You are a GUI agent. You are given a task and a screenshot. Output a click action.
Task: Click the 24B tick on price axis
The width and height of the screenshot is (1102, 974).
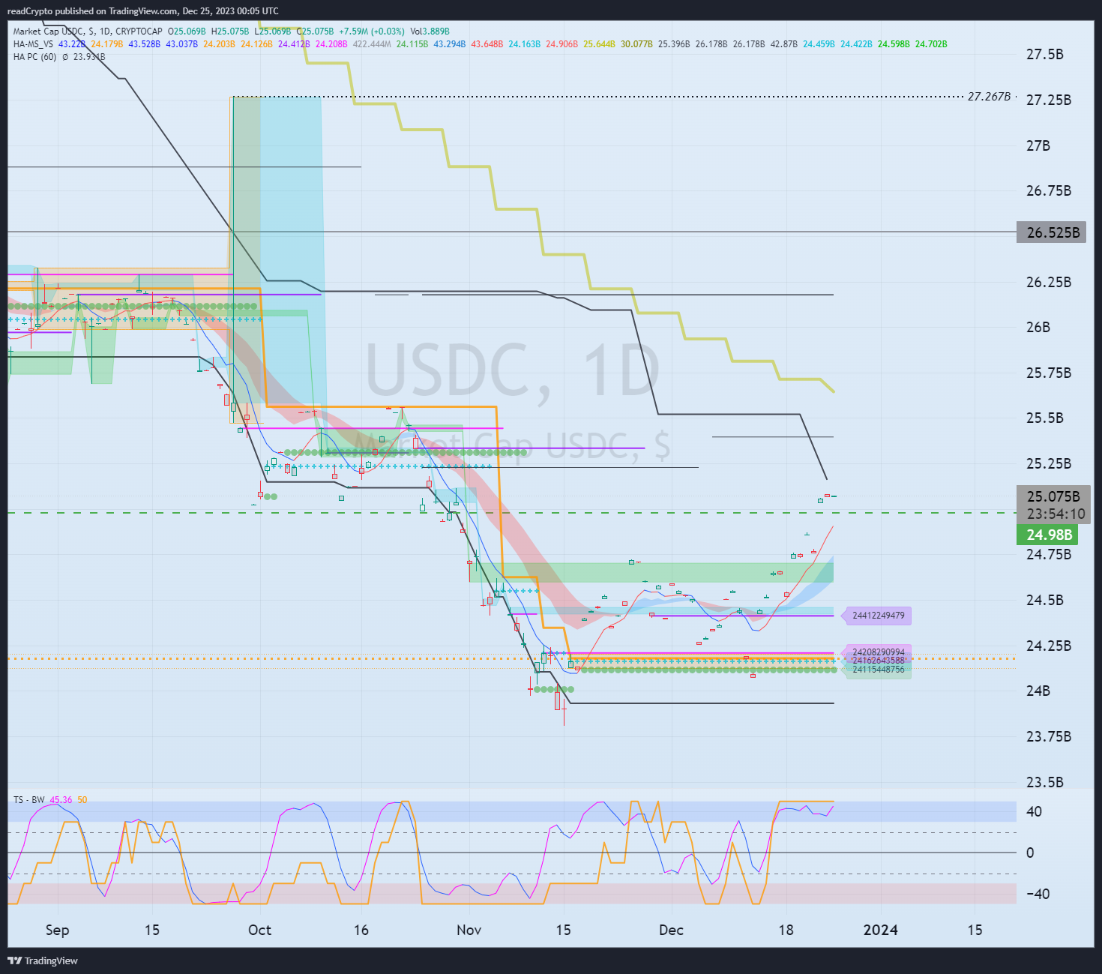1038,691
